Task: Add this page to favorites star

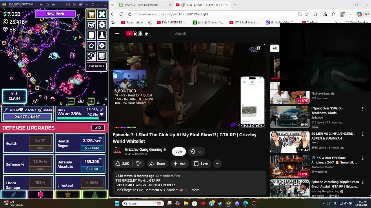Action: point(307,14)
